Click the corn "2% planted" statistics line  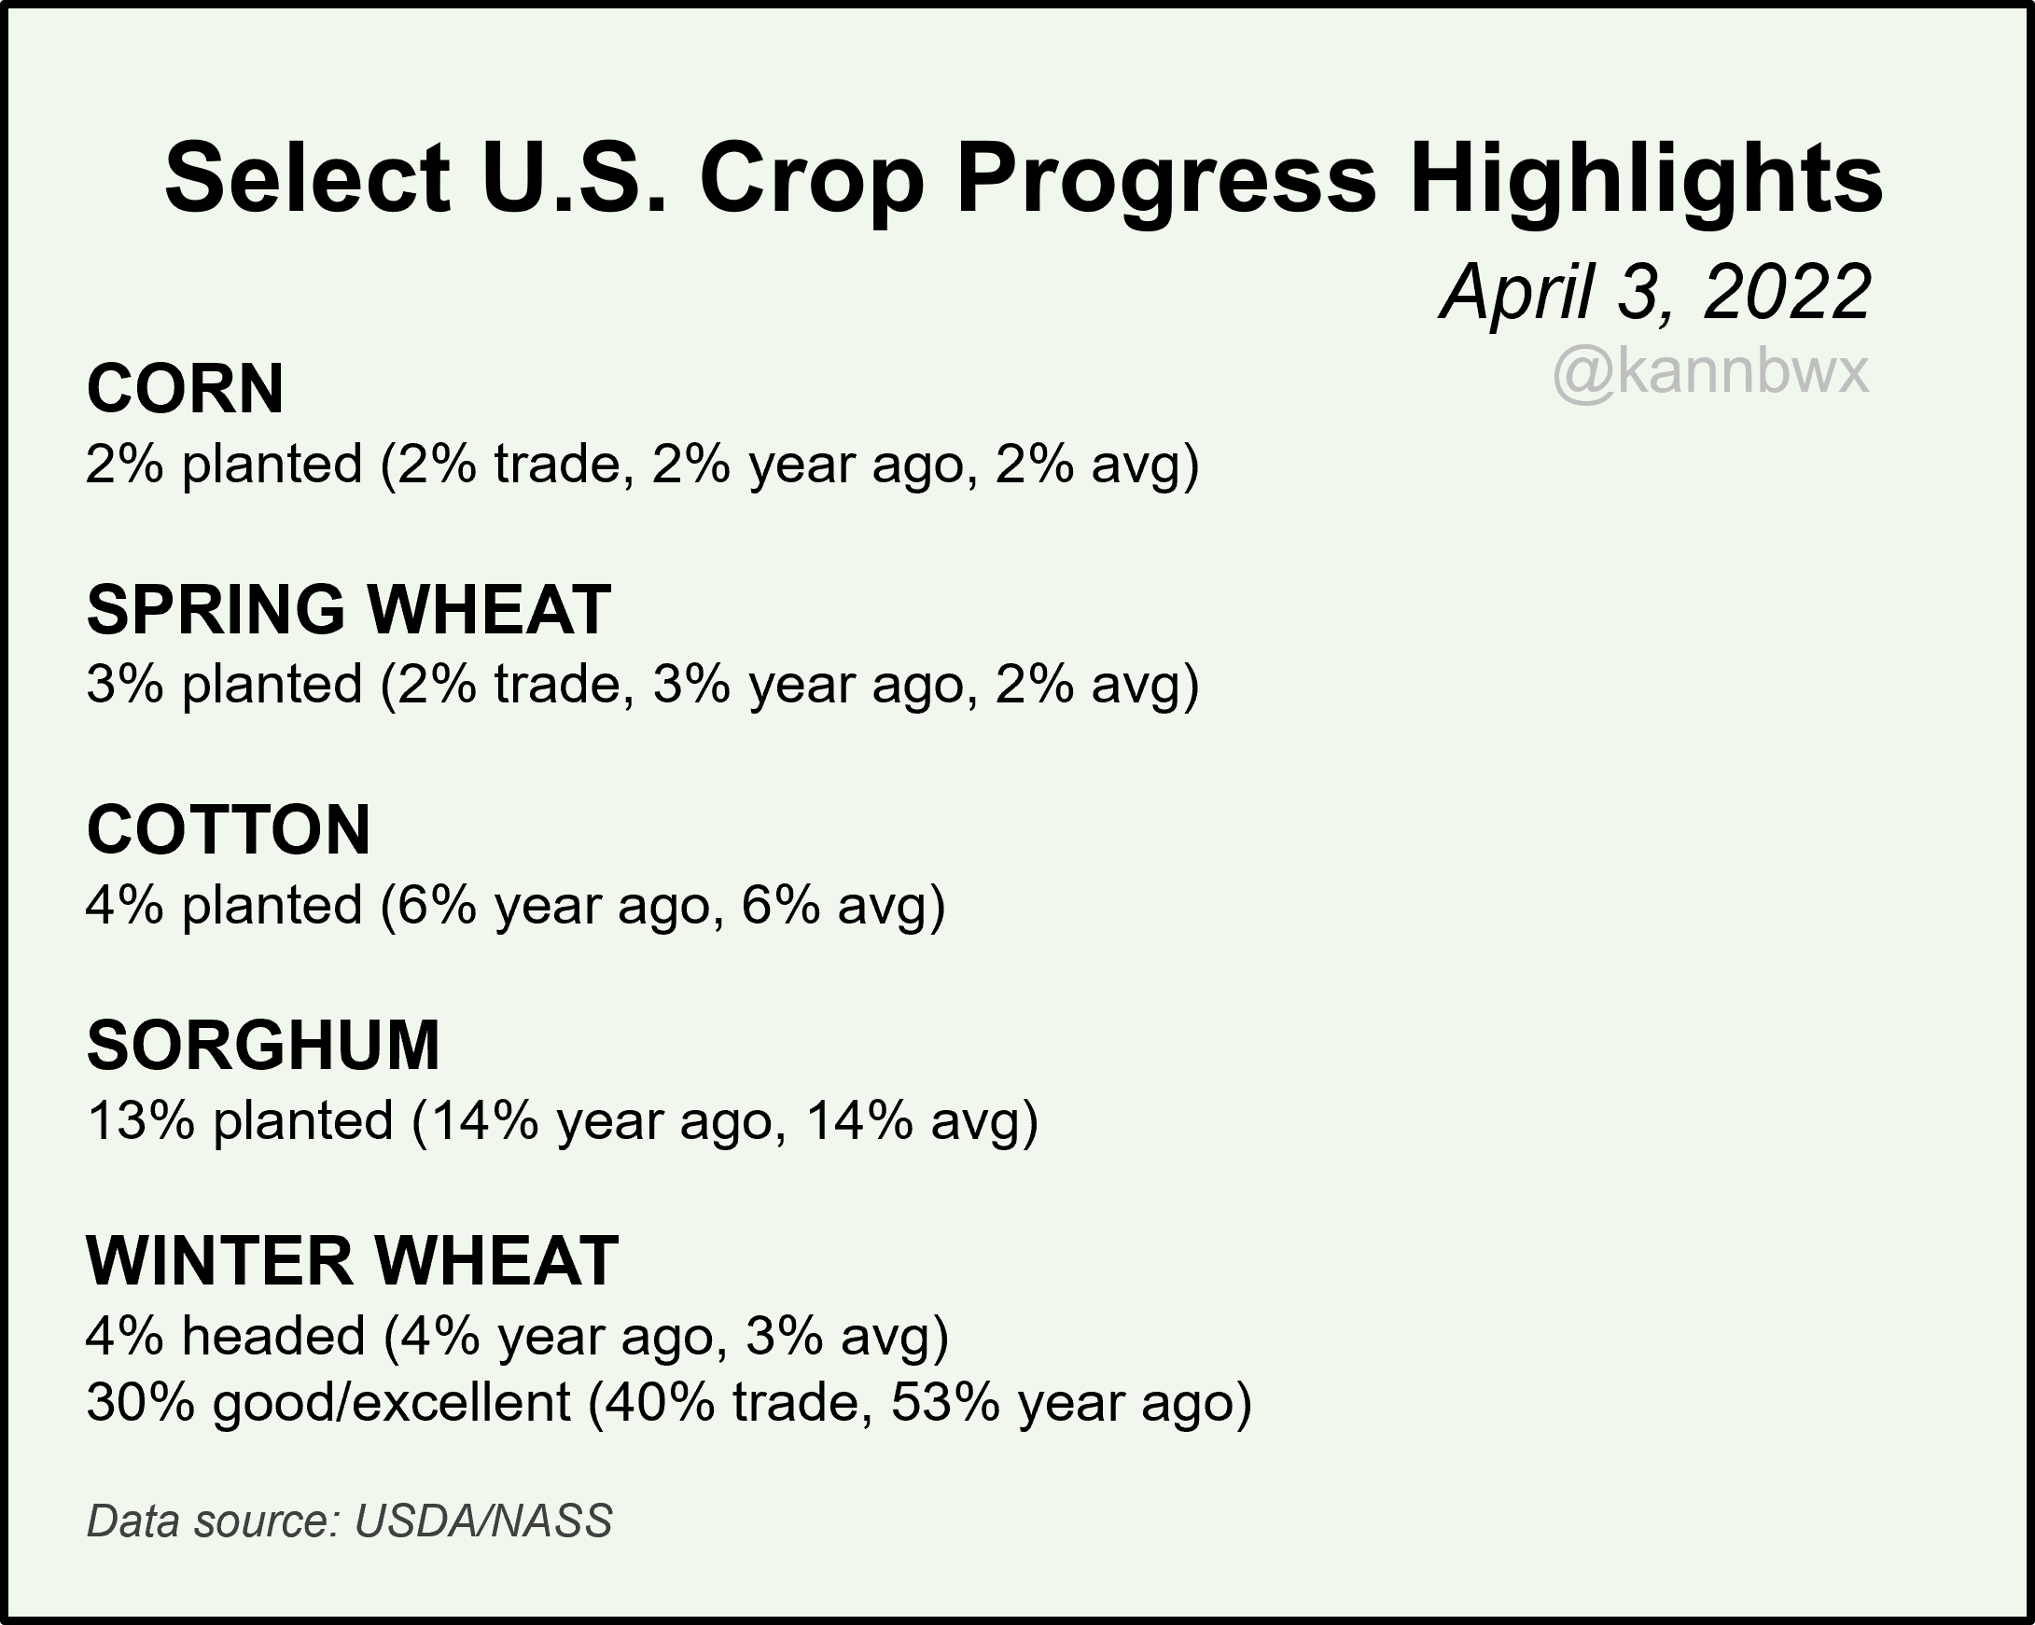642,465
